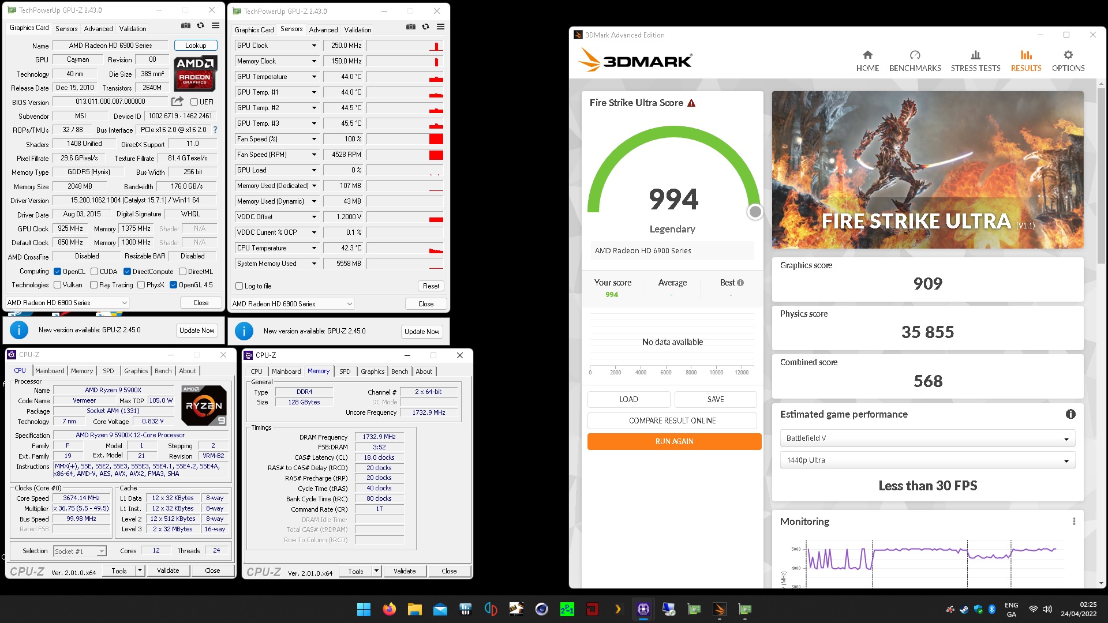
Task: Click Bluetooth icon in system tray
Action: pos(992,609)
